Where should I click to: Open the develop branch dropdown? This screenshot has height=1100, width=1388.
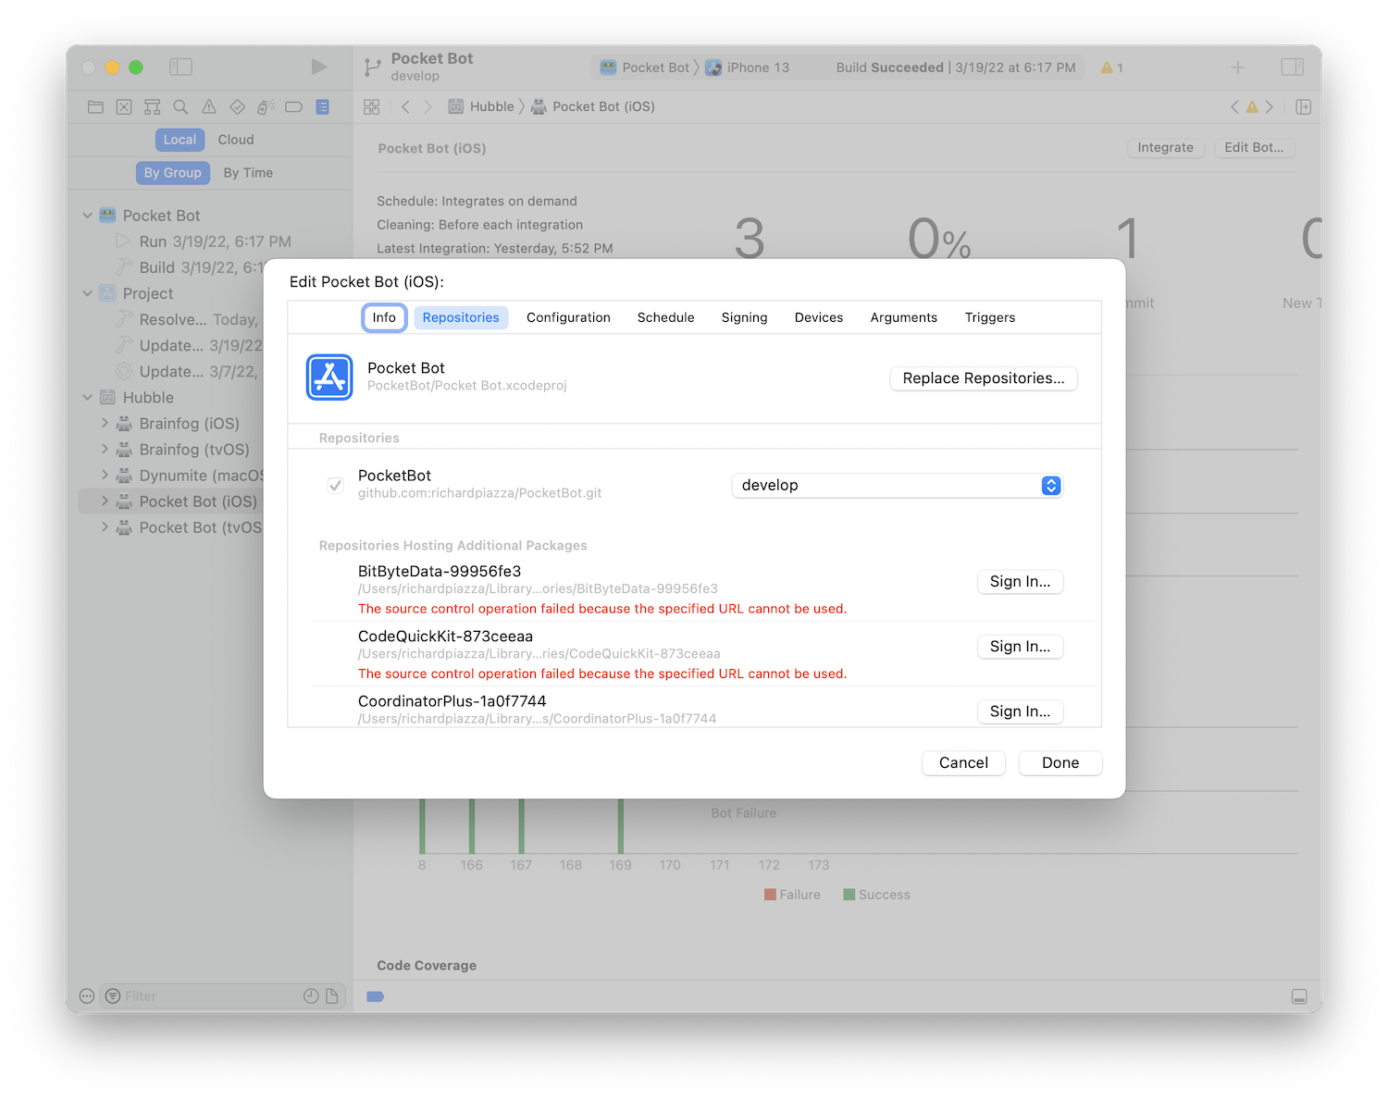pos(898,486)
